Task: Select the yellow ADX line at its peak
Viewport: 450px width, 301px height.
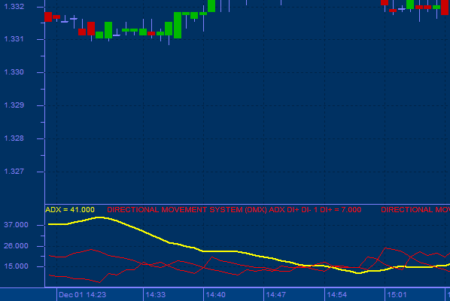Action: 99,217
